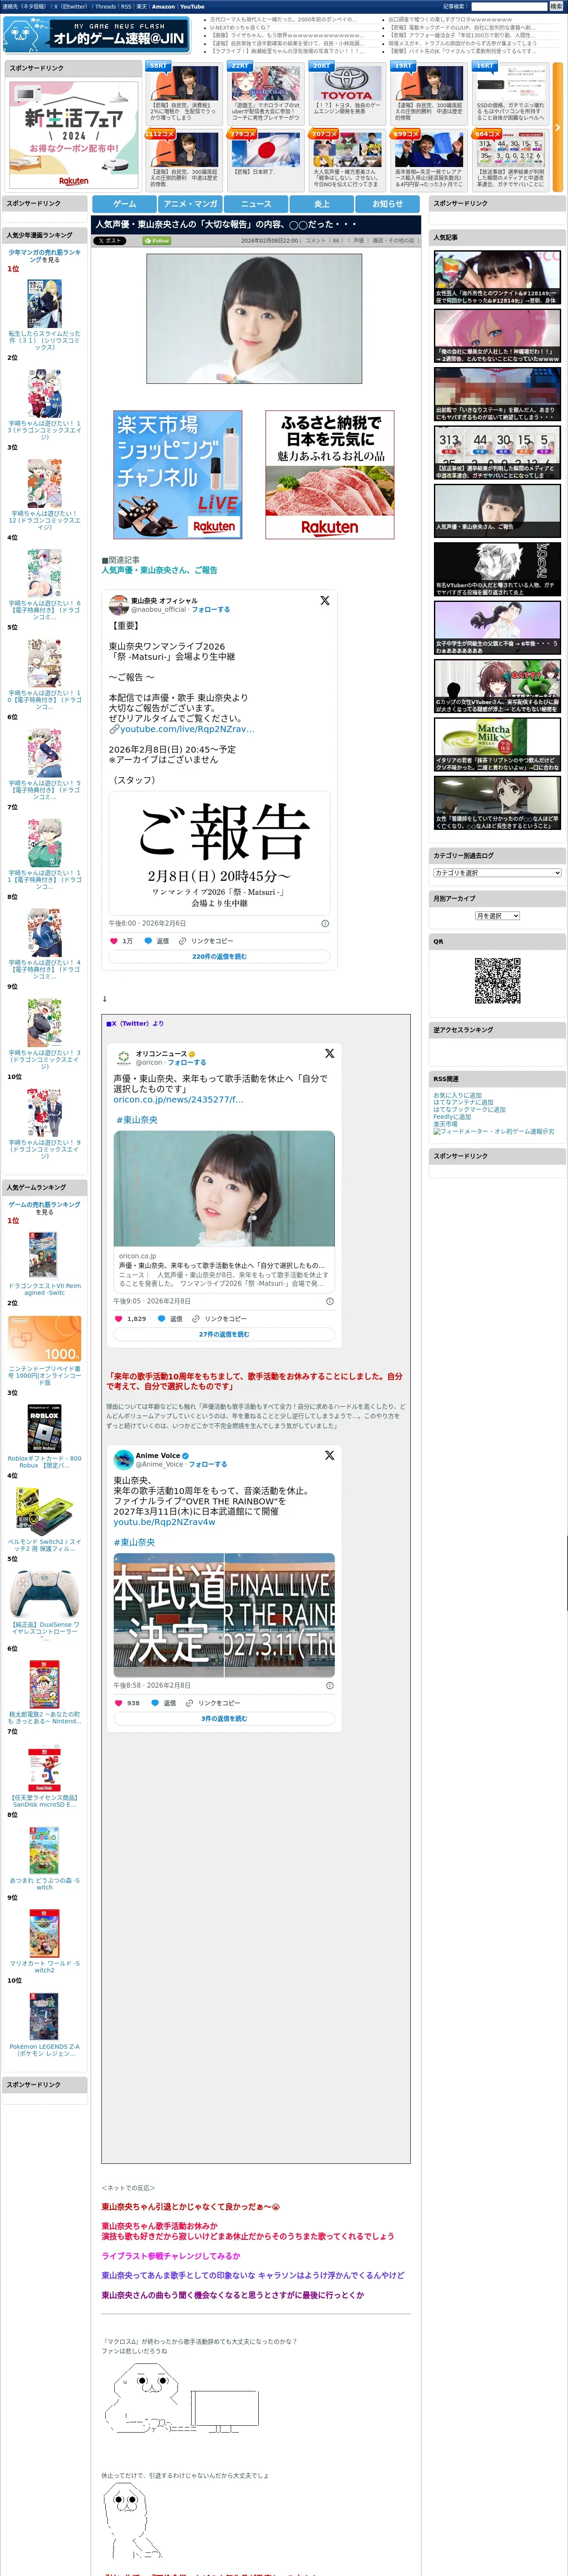Open the Amazon link in top bar
568x2576 pixels.
(163, 6)
